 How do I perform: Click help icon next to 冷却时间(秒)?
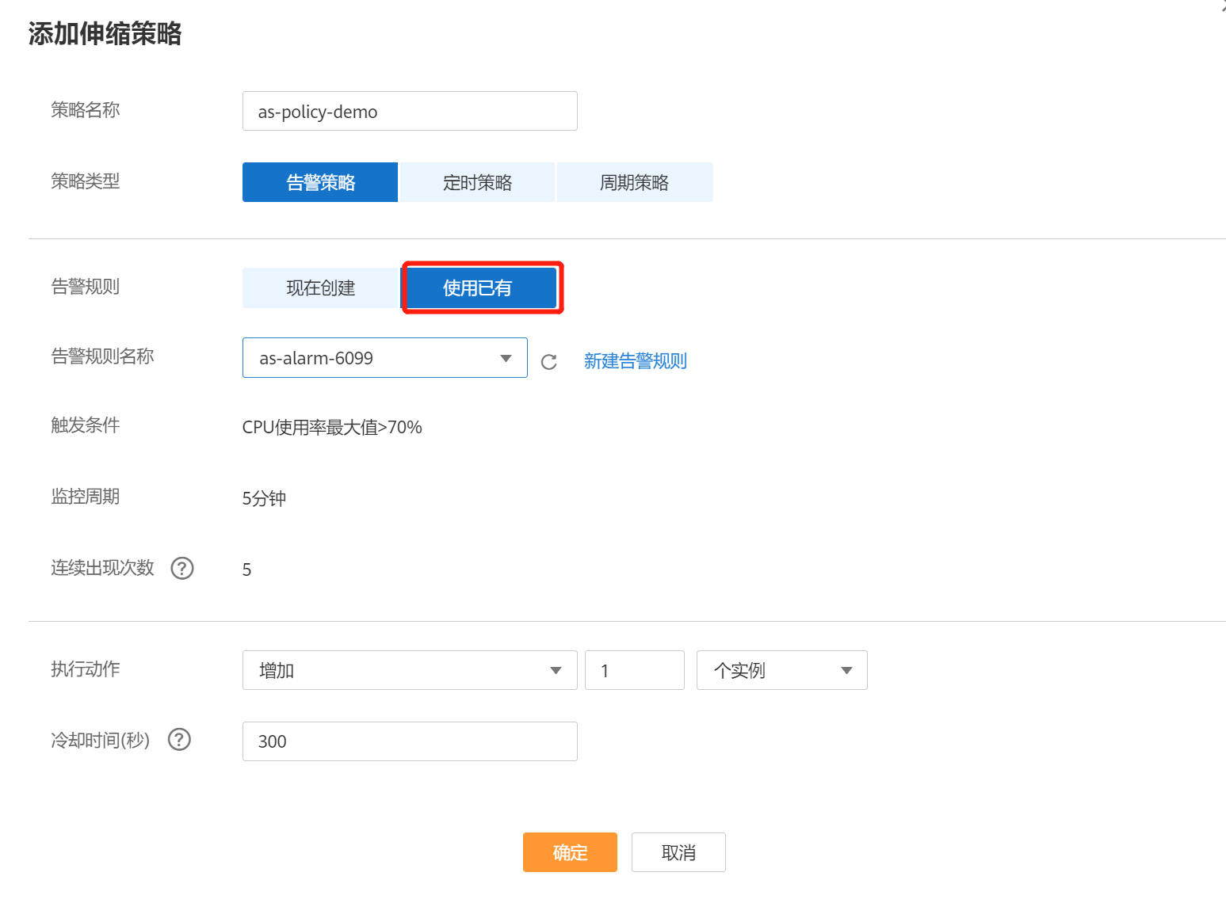pyautogui.click(x=180, y=739)
